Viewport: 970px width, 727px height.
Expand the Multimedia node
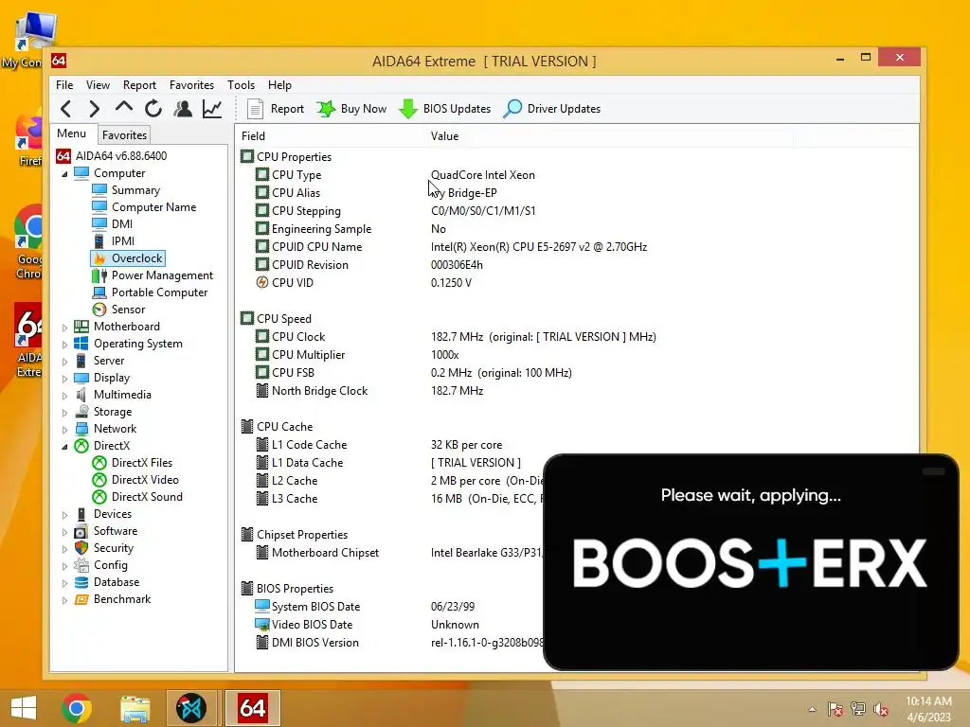click(64, 396)
